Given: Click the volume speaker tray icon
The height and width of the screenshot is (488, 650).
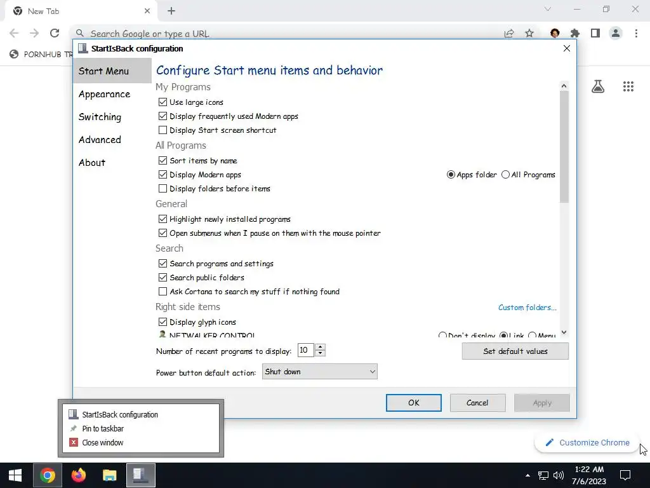Looking at the screenshot, I should tap(559, 475).
